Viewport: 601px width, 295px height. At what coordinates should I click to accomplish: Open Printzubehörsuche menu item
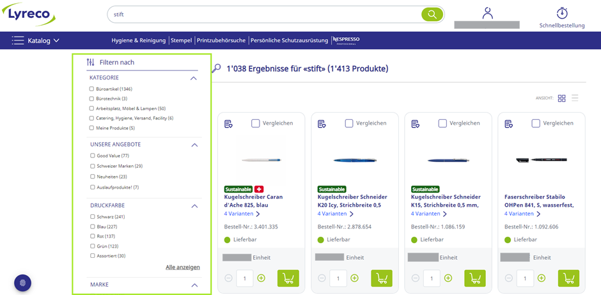point(221,40)
